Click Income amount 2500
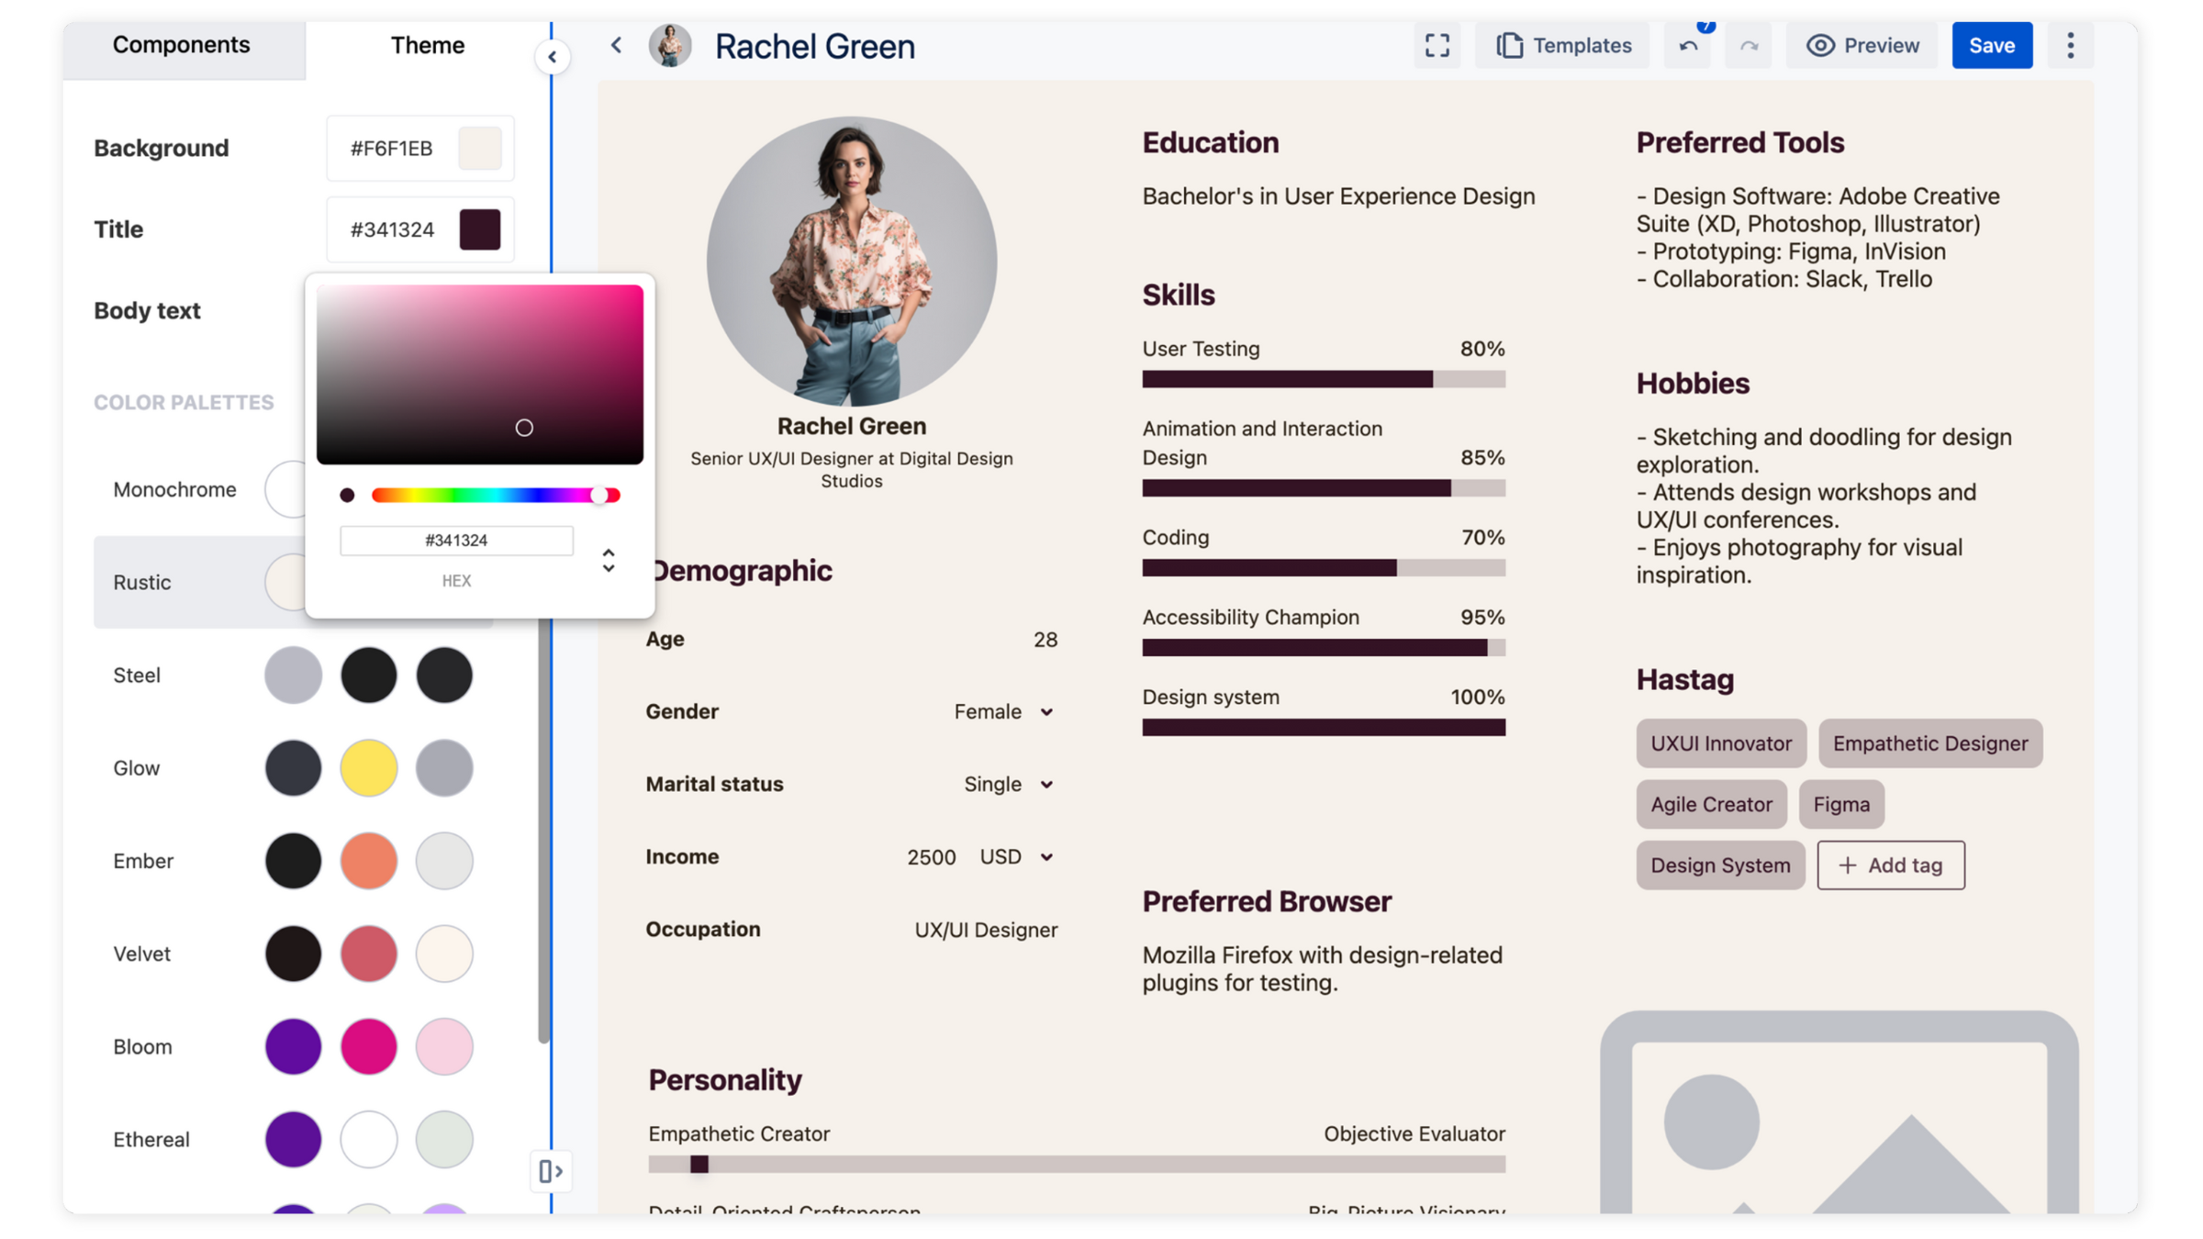 tap(931, 856)
